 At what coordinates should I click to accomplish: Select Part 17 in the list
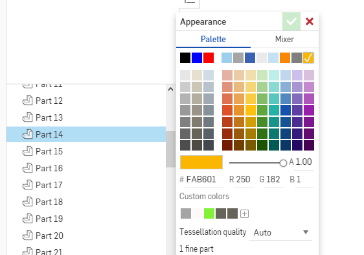86,185
